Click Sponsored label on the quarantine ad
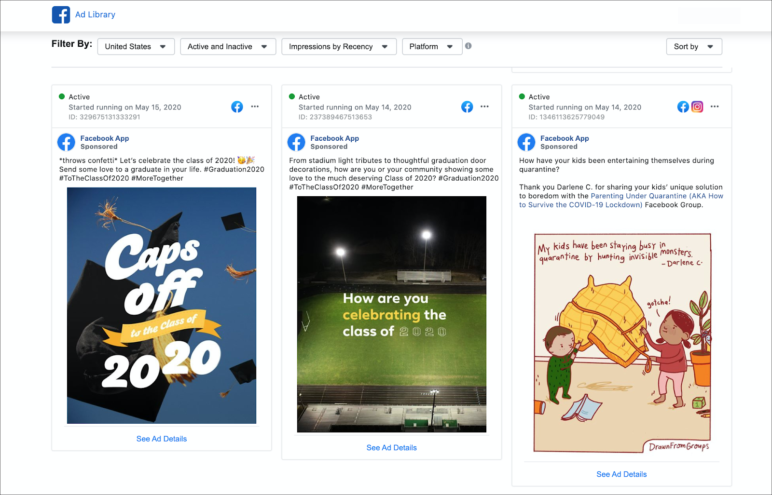This screenshot has width=772, height=495. click(x=559, y=147)
